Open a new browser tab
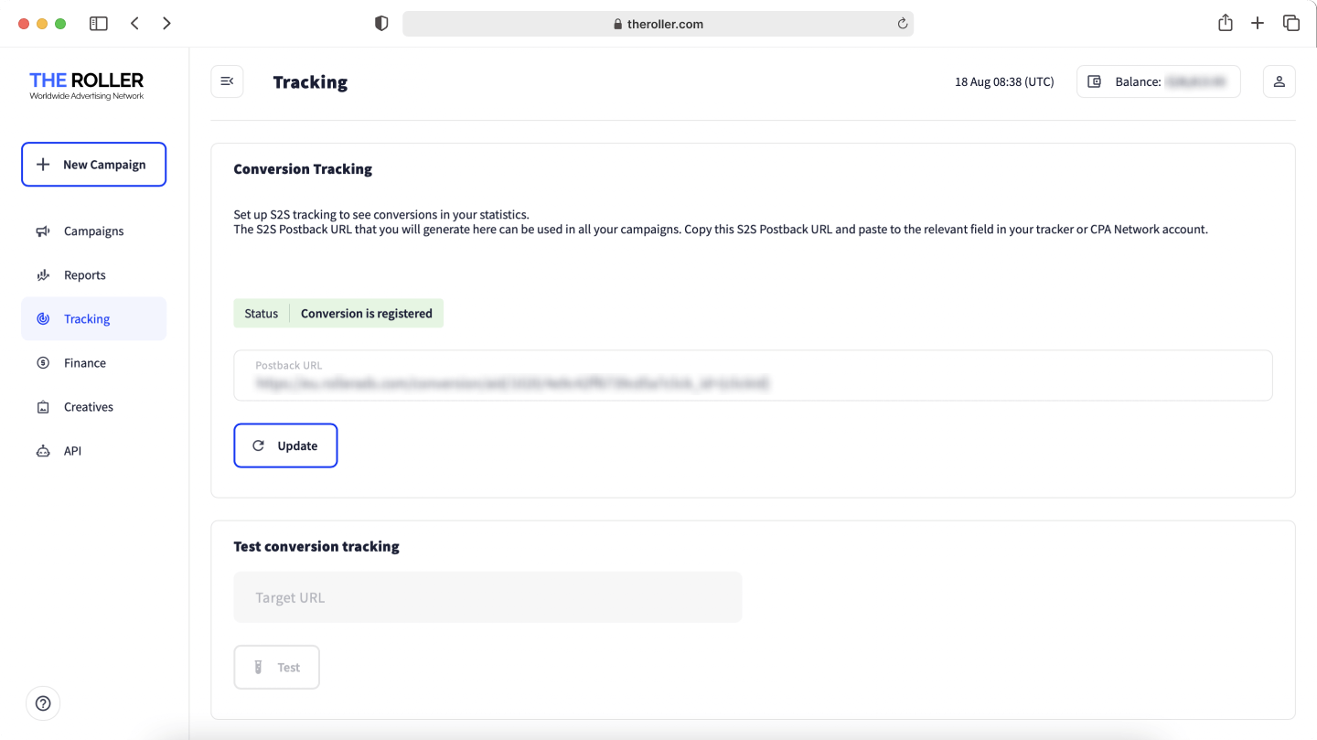The image size is (1317, 740). 1258,22
